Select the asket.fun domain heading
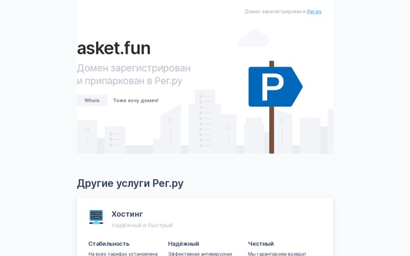This screenshot has width=410, height=256. coord(114,49)
